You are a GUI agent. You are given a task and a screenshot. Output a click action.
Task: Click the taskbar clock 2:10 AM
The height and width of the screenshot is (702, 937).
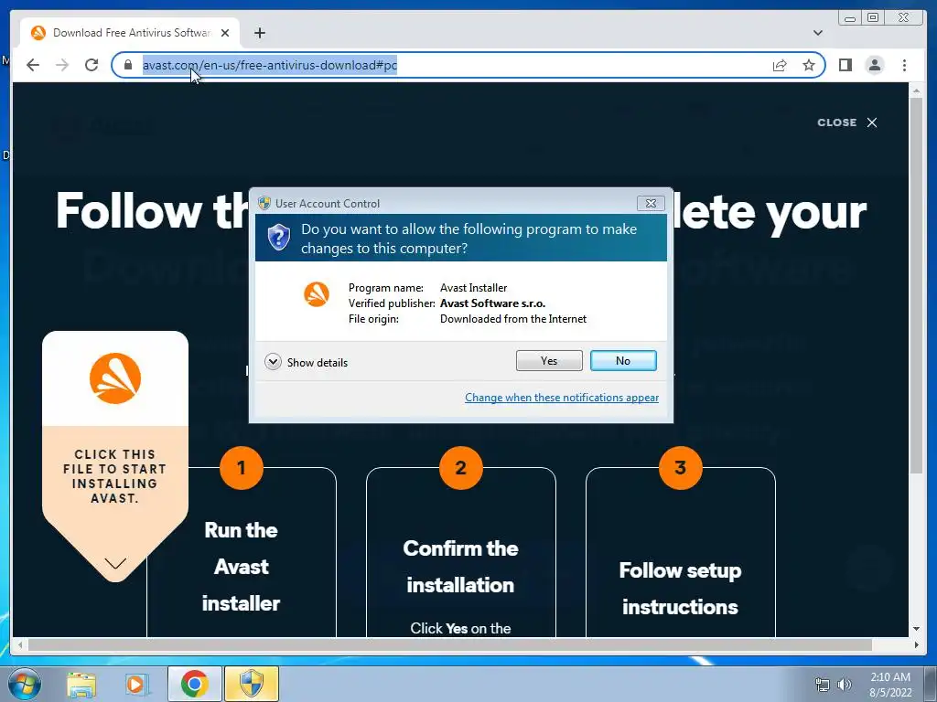[x=890, y=677]
